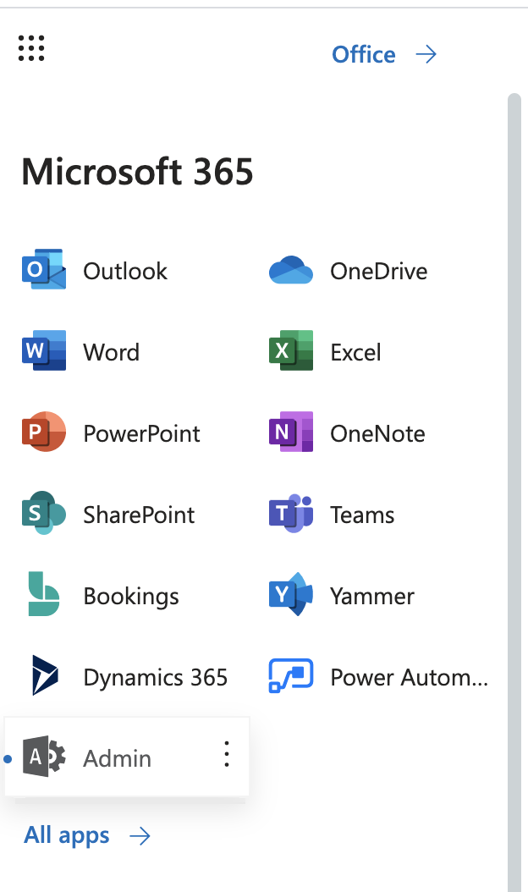Open the Admin more options menu
This screenshot has height=892, width=528.
coord(226,754)
